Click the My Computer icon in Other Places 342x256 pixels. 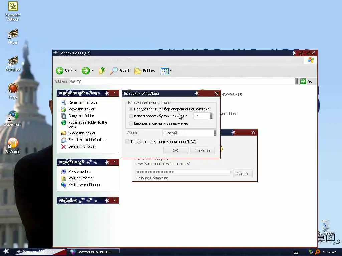pyautogui.click(x=64, y=172)
